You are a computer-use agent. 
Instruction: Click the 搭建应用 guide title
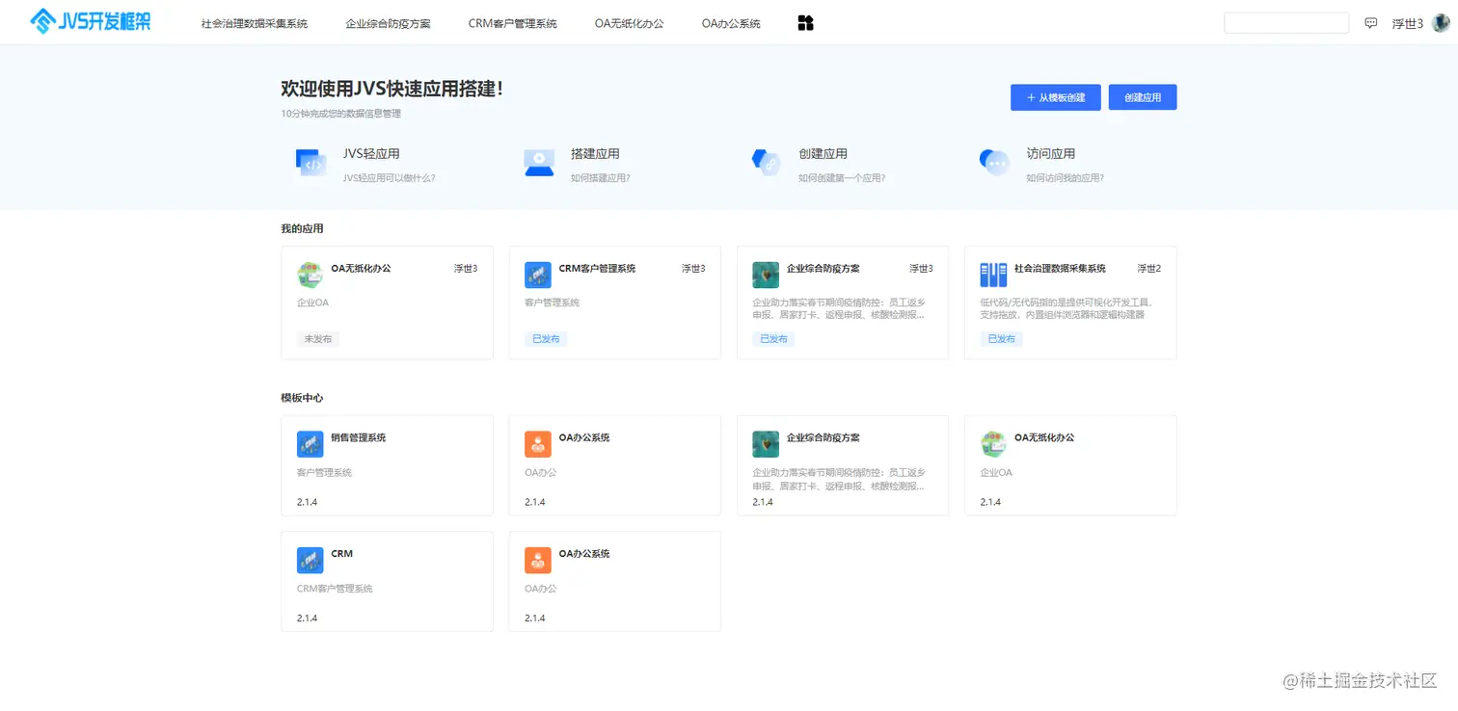(x=595, y=154)
